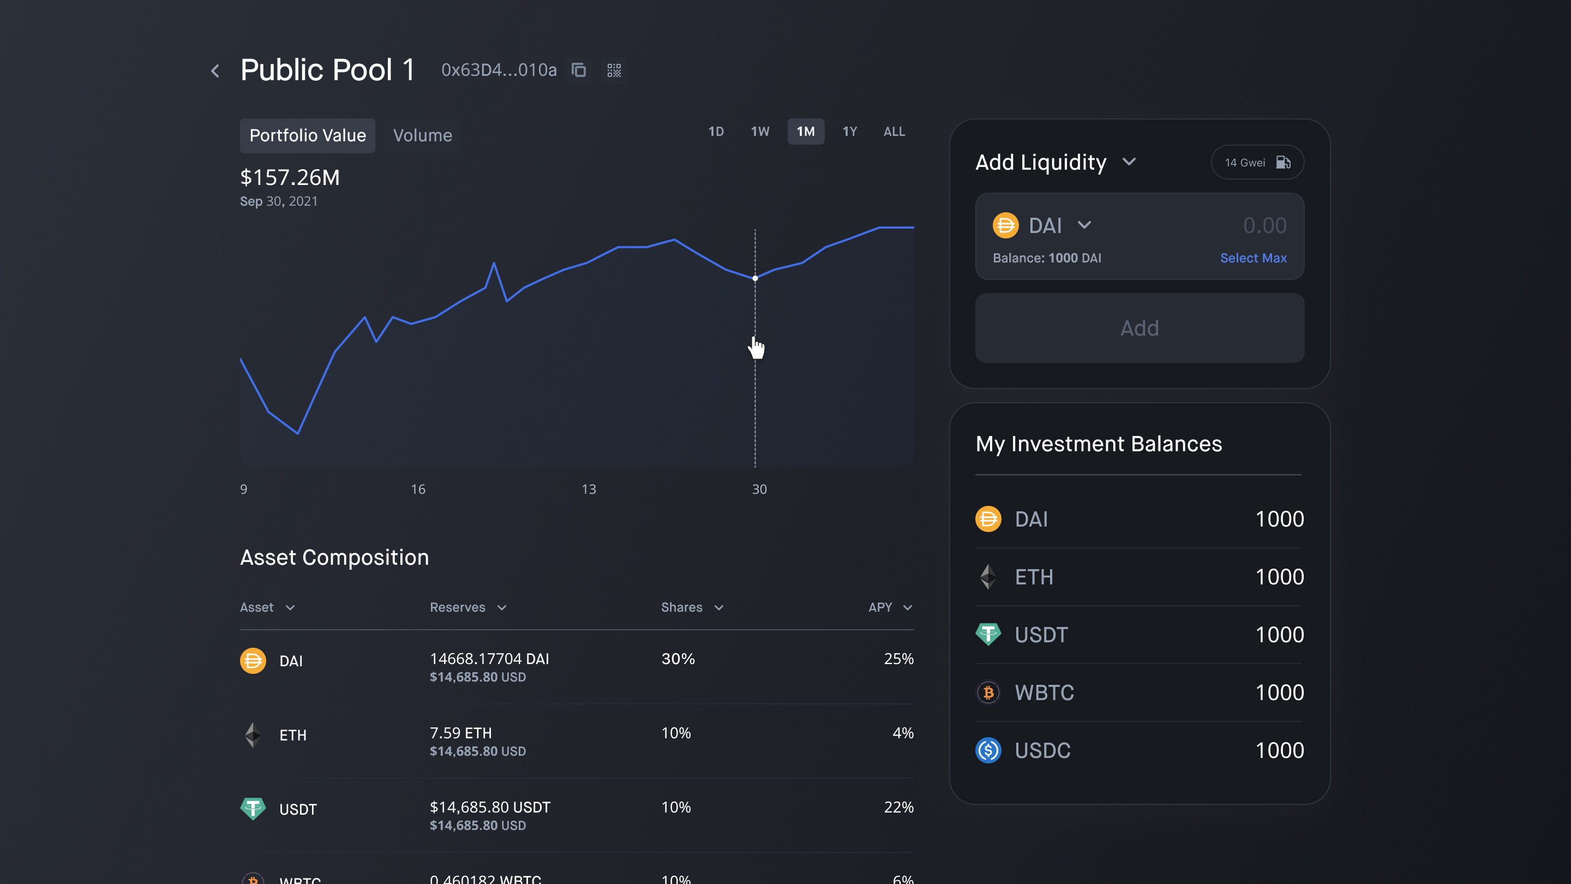Select the Portfolio Value view

point(307,135)
